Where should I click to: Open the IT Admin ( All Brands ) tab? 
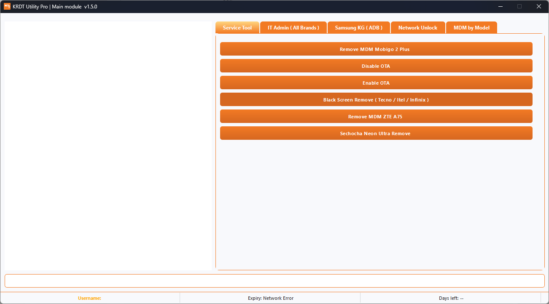pyautogui.click(x=293, y=28)
